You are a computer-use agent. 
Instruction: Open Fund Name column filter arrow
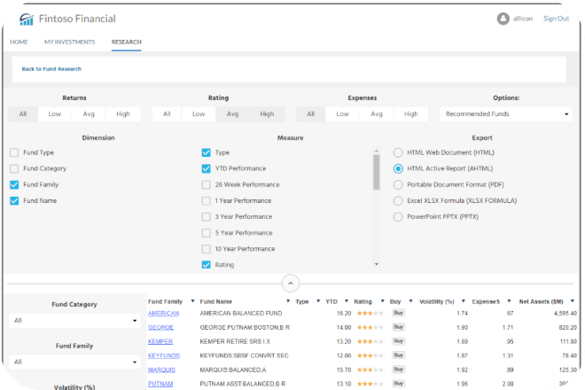point(288,301)
